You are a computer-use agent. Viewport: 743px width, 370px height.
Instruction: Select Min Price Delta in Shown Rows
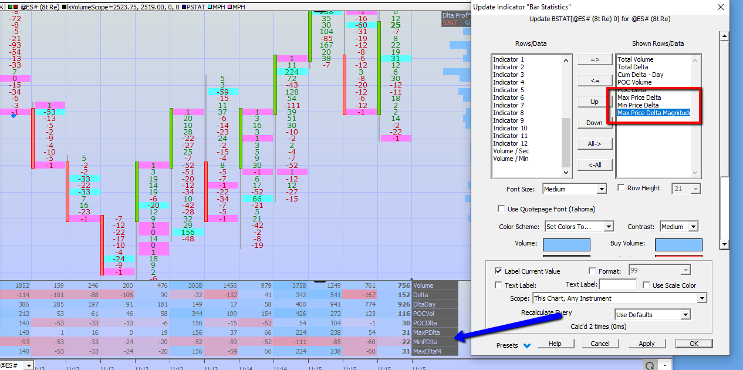639,105
